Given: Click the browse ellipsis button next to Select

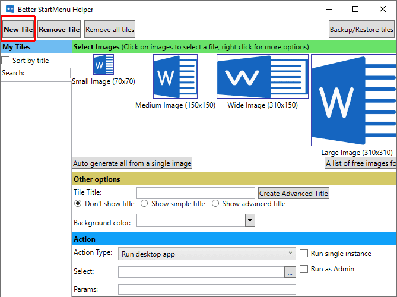Looking at the screenshot, I should coord(290,273).
